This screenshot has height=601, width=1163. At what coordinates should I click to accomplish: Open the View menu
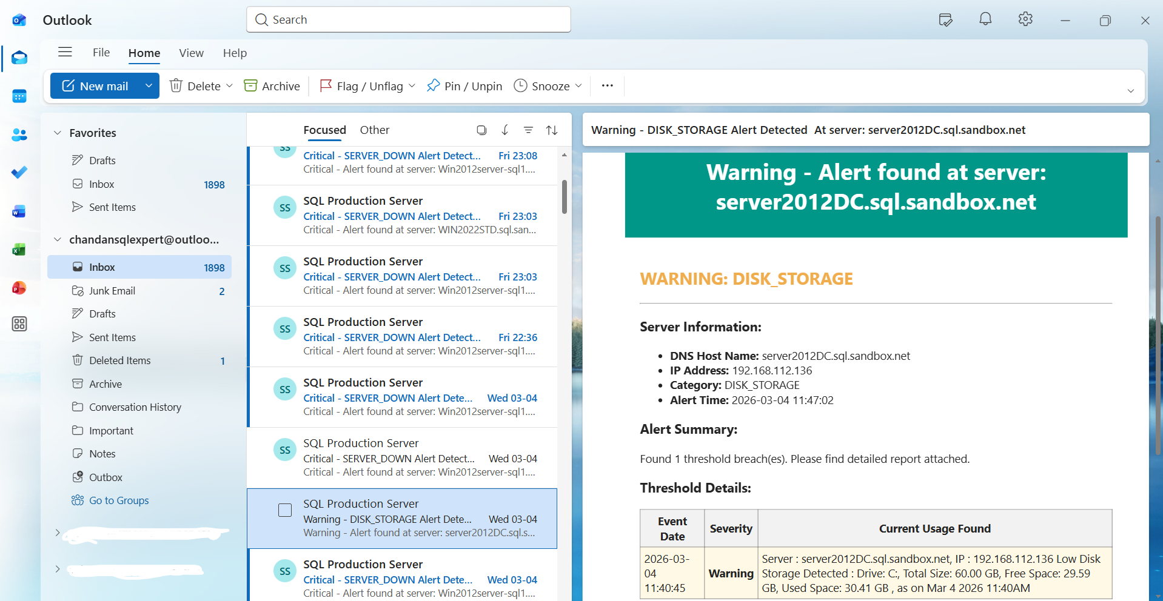point(191,53)
